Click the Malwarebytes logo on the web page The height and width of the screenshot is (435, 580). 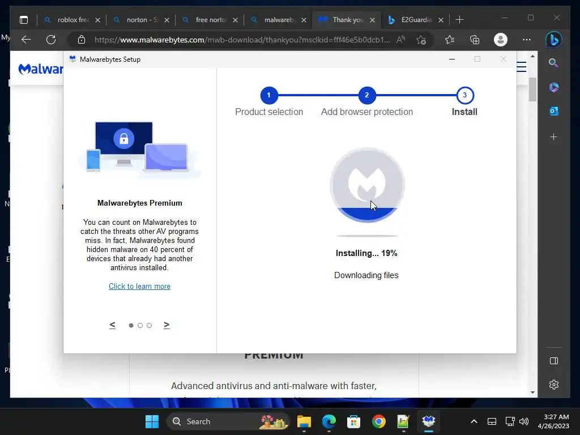pyautogui.click(x=41, y=69)
